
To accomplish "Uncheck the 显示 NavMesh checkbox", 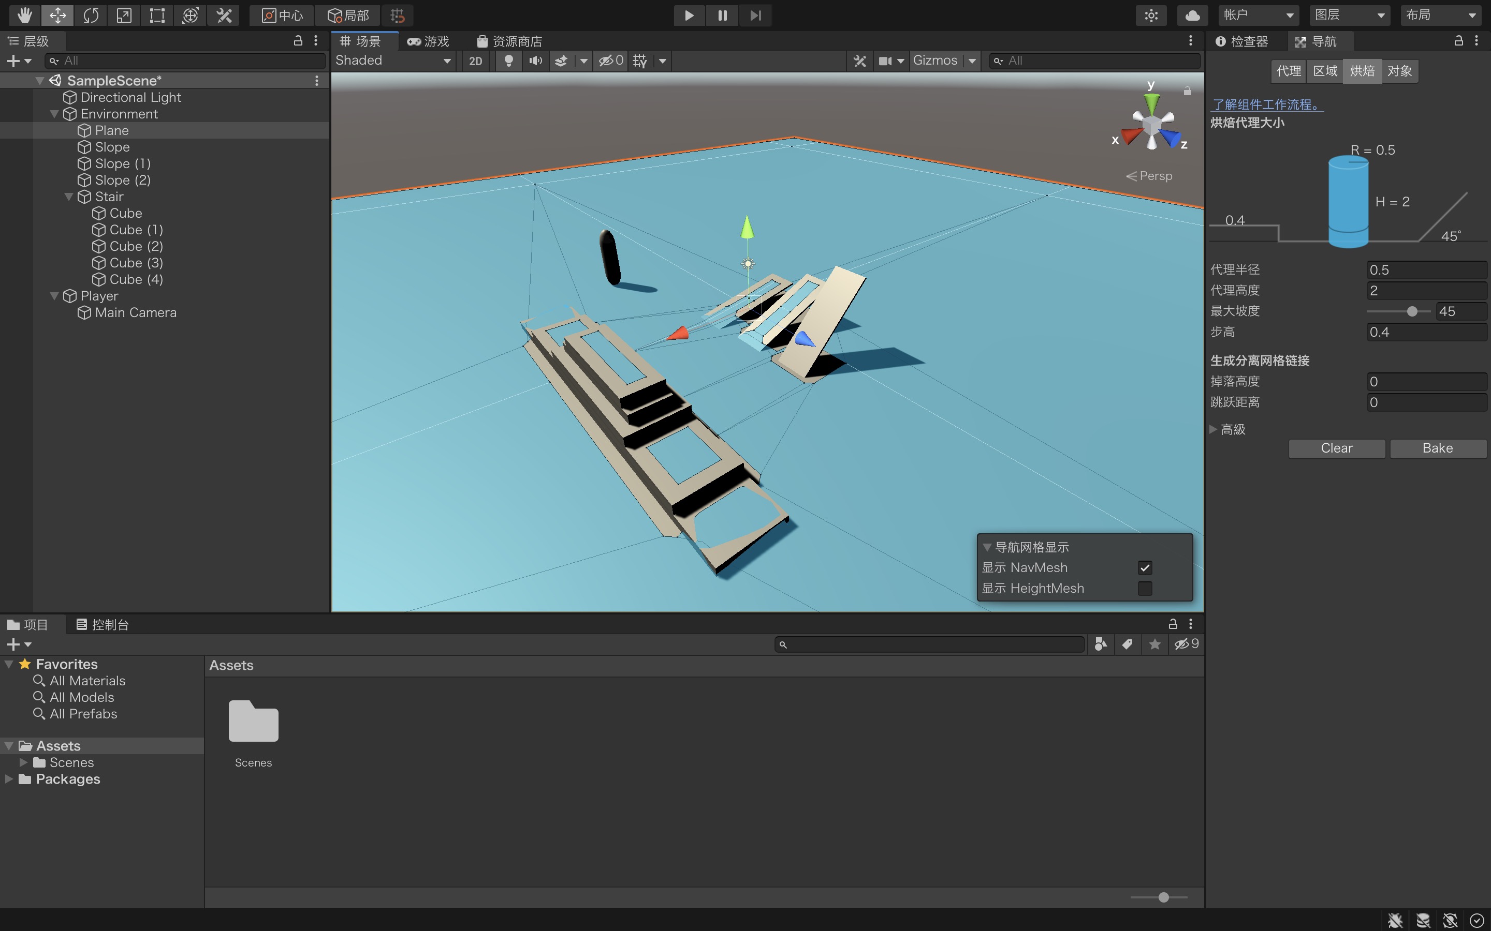I will pos(1145,568).
